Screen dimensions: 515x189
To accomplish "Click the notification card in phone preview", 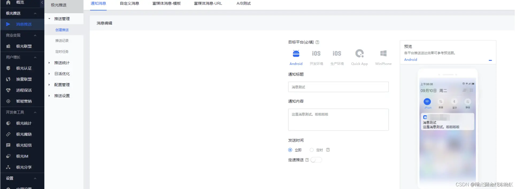I will [447, 121].
